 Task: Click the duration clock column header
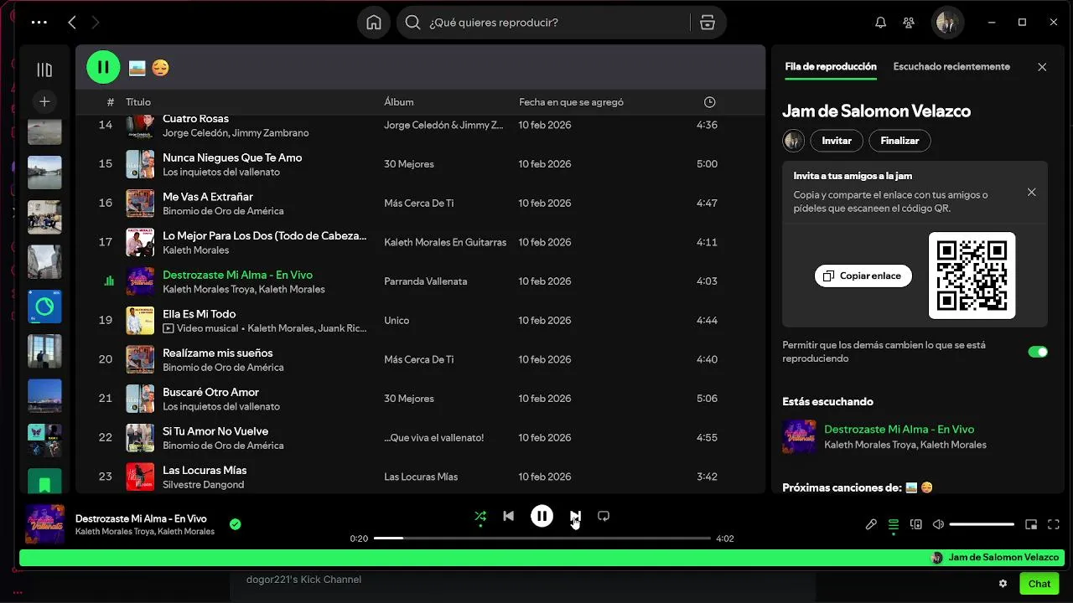(x=710, y=102)
